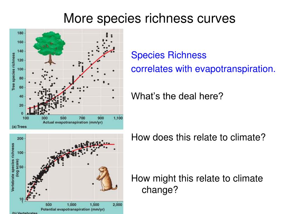Click 'How might this relate to climate change?' text

[197, 184]
